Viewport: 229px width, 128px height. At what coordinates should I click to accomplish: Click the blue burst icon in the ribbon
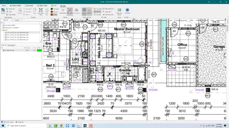point(127,10)
